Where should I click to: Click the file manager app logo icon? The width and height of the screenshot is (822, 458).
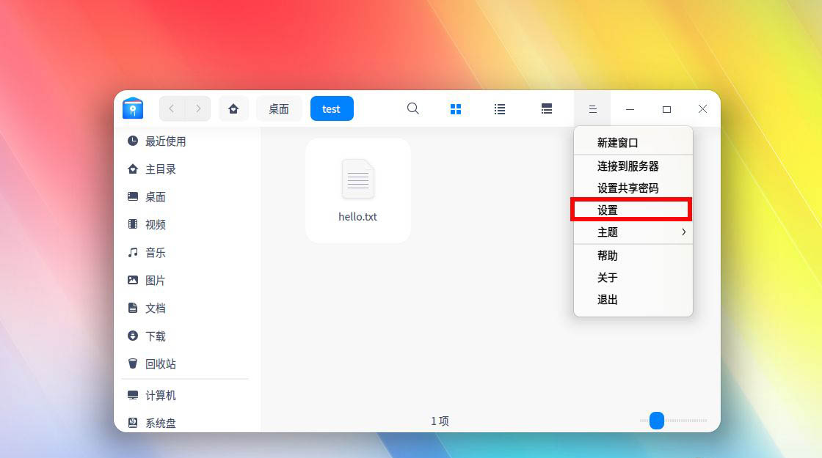pos(133,108)
